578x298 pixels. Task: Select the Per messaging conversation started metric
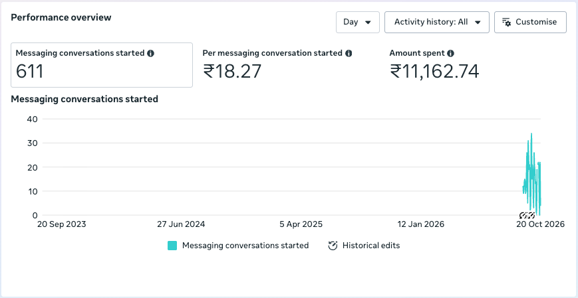pos(289,65)
